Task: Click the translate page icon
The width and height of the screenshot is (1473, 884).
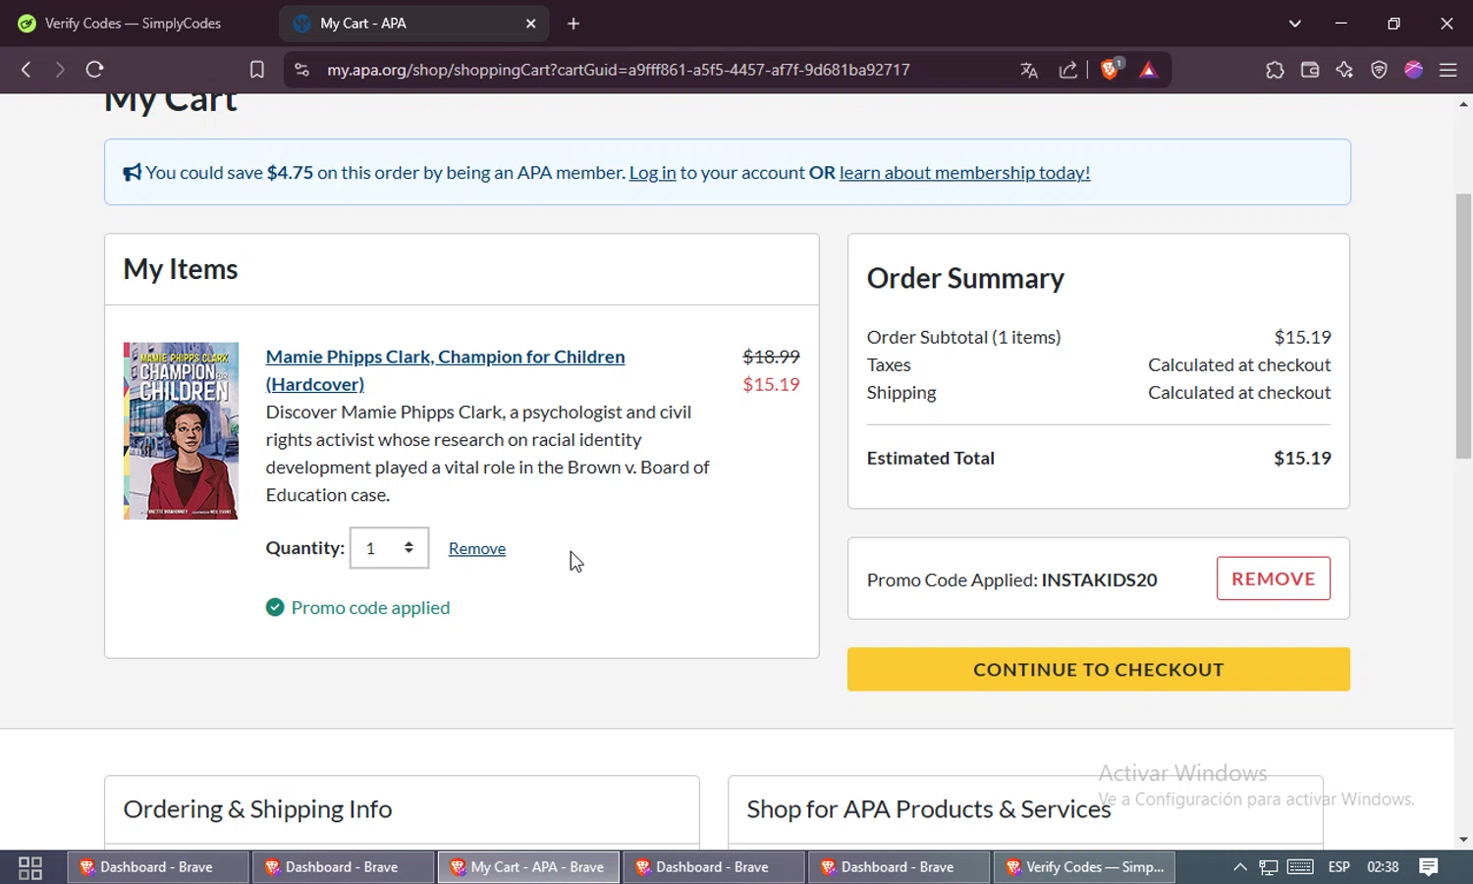Action: (x=1029, y=70)
